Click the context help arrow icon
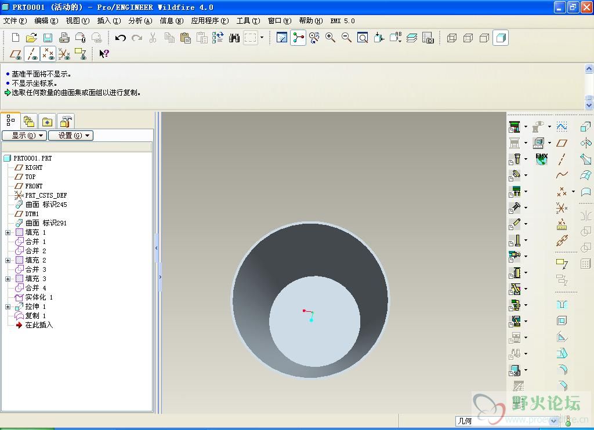Screen dimensions: 594x430 click(104, 54)
